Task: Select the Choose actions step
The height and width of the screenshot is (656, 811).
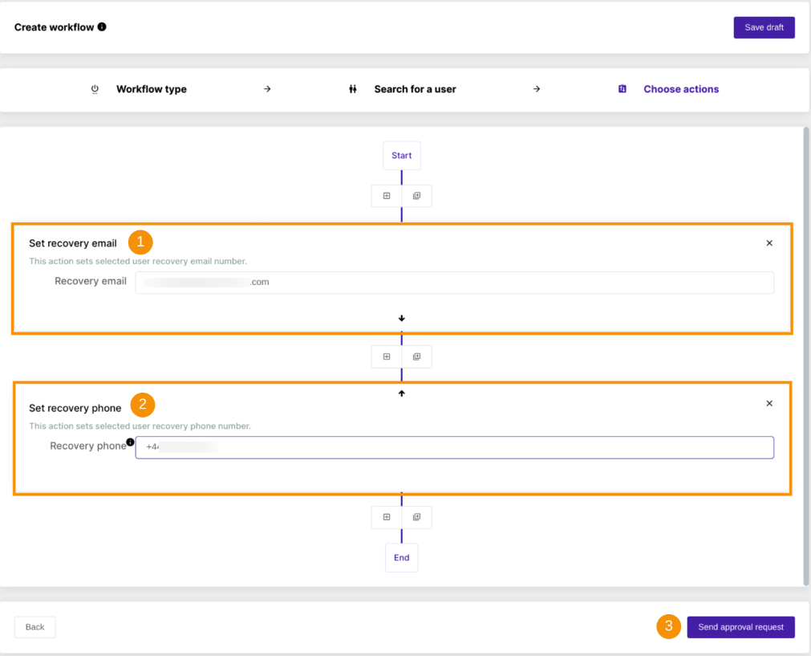Action: [x=680, y=89]
